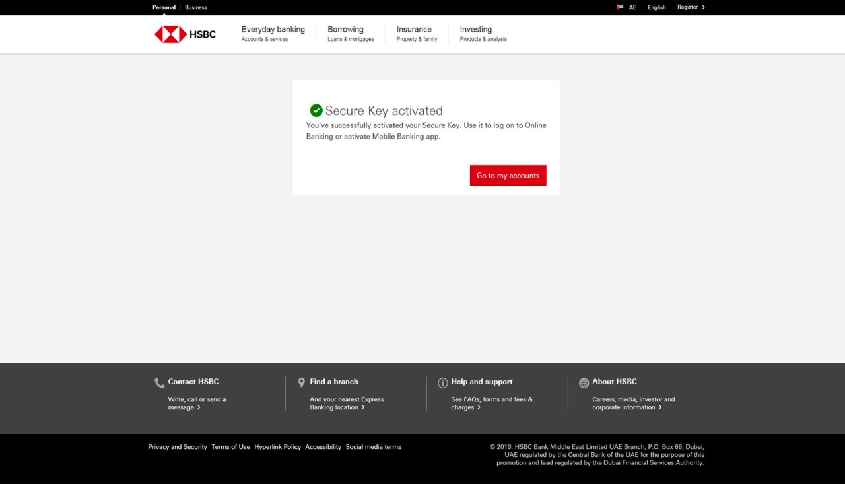Screen dimensions: 845x484
Task: Click Careers, media, investor information link
Action: [634, 403]
